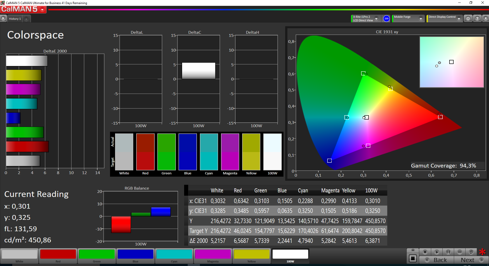Select the Yellow pattern swatch
The image size is (489, 266).
[252, 256]
